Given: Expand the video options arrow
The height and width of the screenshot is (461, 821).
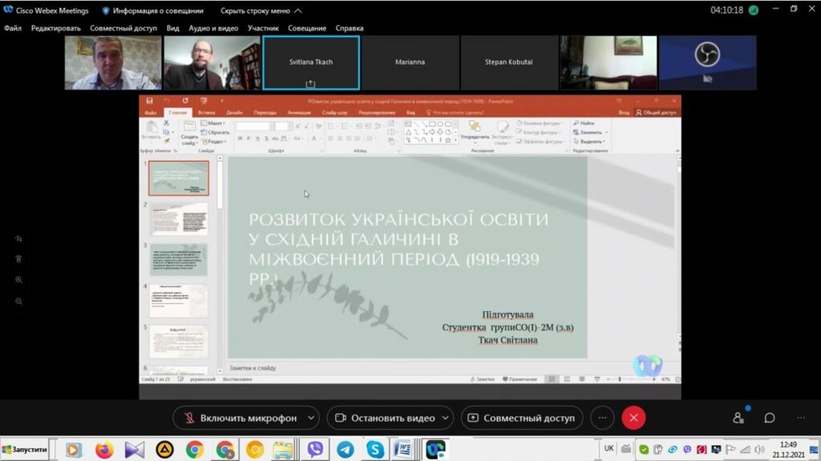Looking at the screenshot, I should click(445, 418).
